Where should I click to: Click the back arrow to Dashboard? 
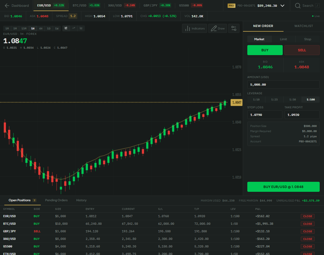coord(7,5)
